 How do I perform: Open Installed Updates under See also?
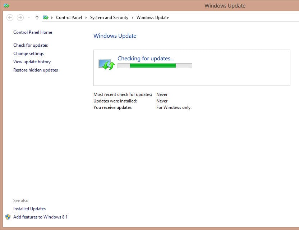[29, 209]
